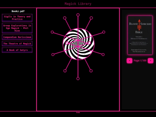Go to next page with > button
Screen dimensions: 156x117
pos(151,61)
